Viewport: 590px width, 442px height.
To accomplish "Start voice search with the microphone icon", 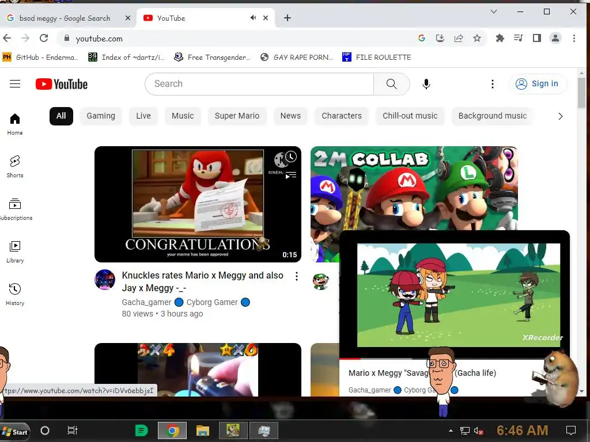I will [x=426, y=84].
